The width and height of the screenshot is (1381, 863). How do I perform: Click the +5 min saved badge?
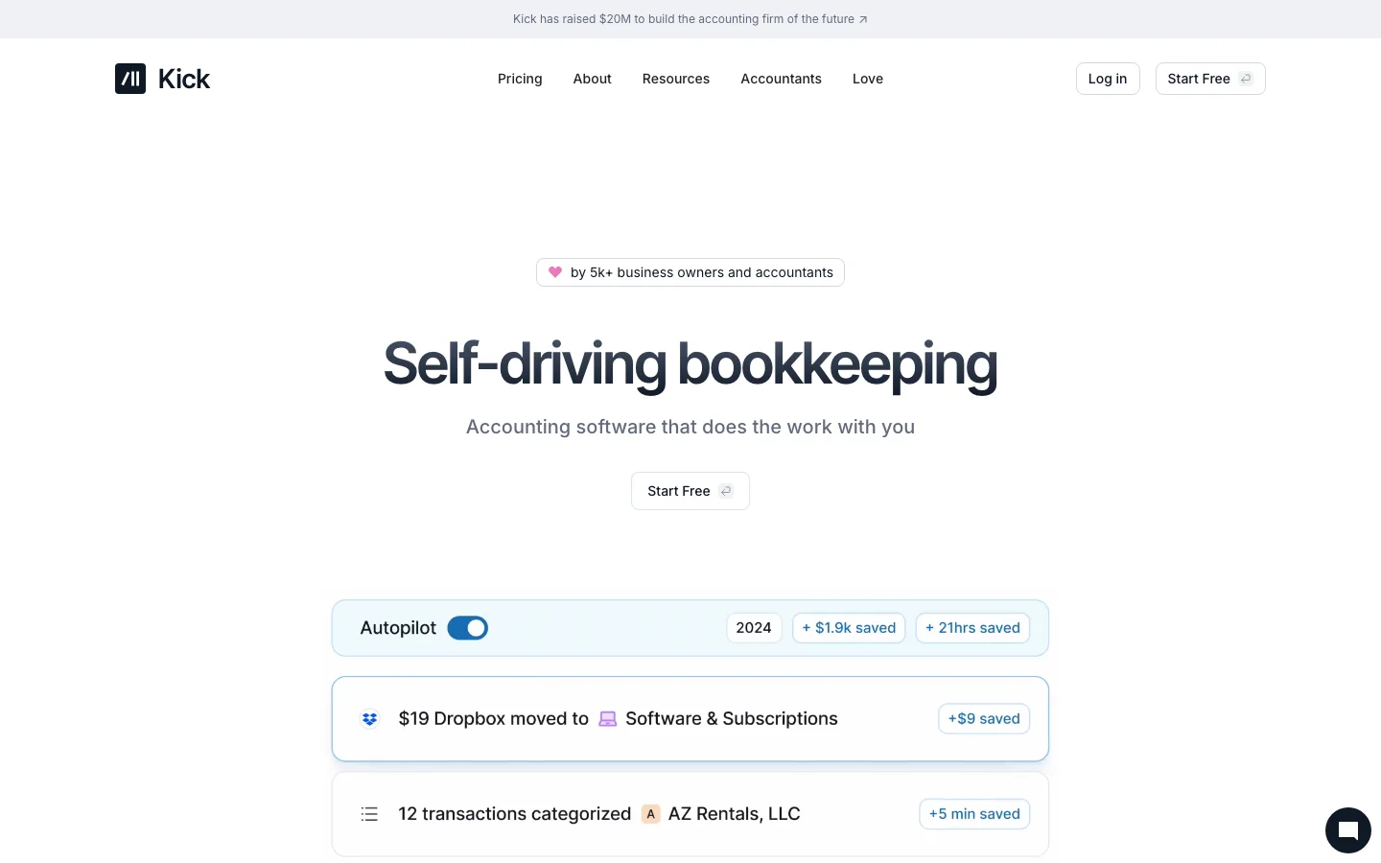tap(974, 814)
